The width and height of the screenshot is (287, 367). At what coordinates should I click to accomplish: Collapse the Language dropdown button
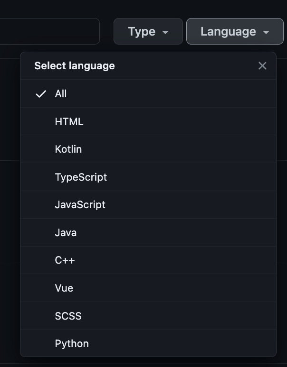(x=235, y=31)
